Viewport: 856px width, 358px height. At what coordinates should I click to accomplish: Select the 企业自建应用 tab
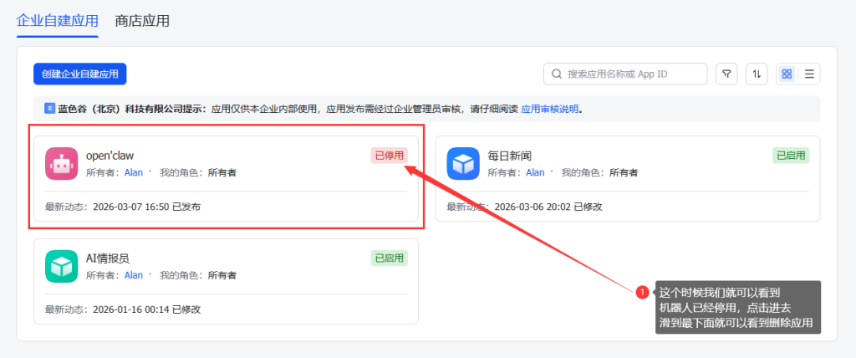(58, 21)
